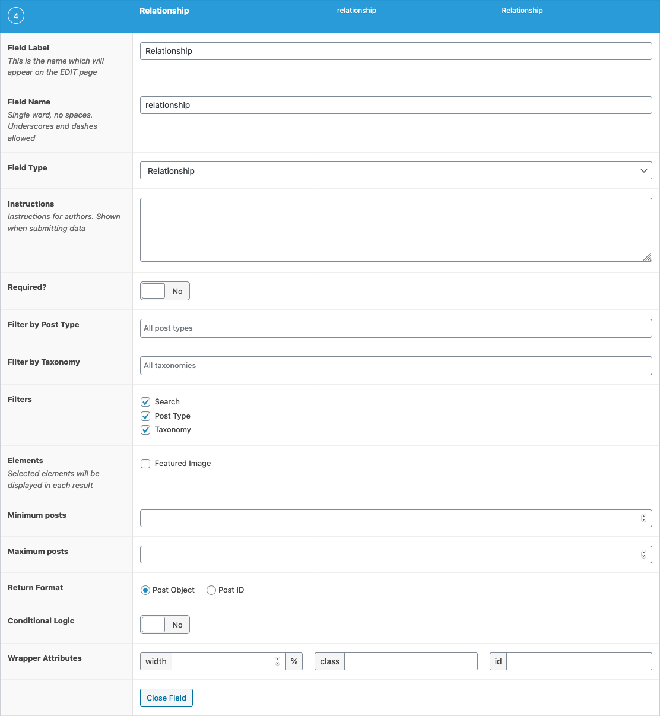Click the Minimum posts number field
Viewport: 660px width, 716px height.
coord(396,518)
